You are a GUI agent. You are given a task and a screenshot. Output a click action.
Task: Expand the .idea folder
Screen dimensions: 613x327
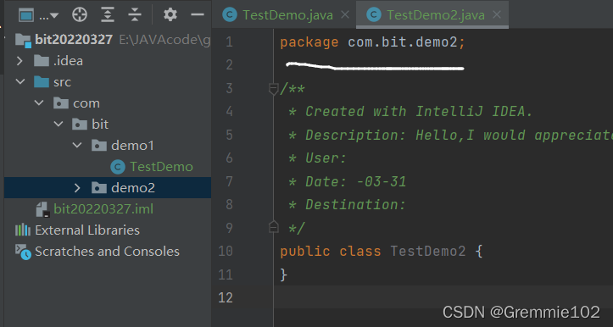point(20,60)
